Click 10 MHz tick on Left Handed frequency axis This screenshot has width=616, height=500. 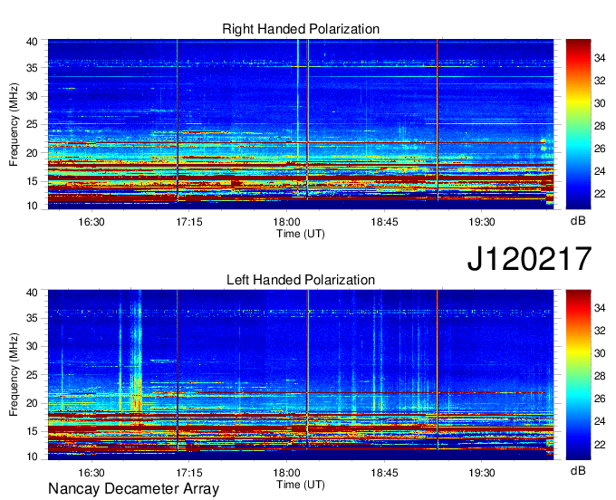click(33, 457)
